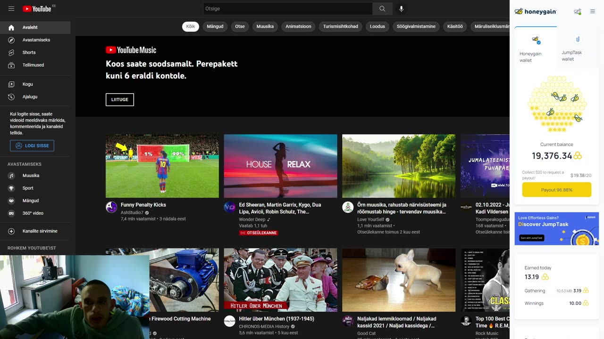Open the Honeygain hamburger menu
Image resolution: width=604 pixels, height=339 pixels.
coord(593,11)
